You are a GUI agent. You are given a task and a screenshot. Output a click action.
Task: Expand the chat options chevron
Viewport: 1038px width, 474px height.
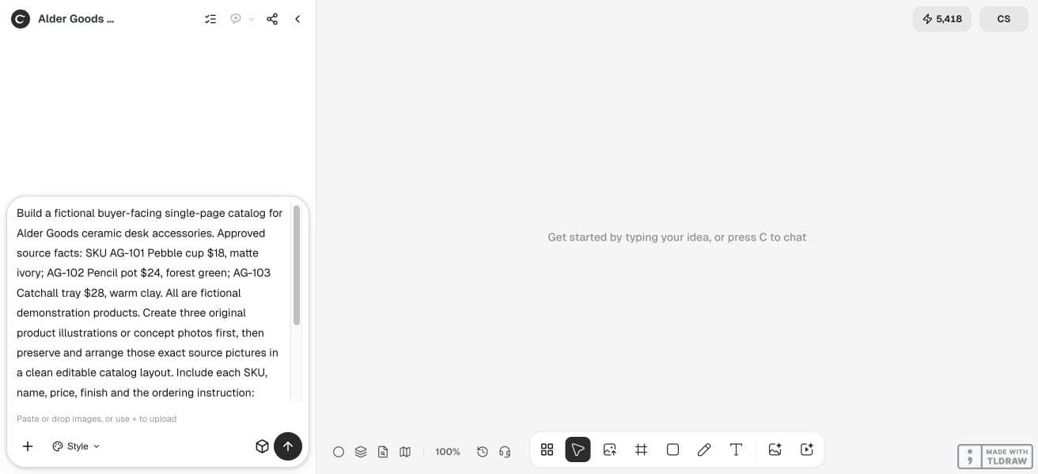click(x=252, y=19)
